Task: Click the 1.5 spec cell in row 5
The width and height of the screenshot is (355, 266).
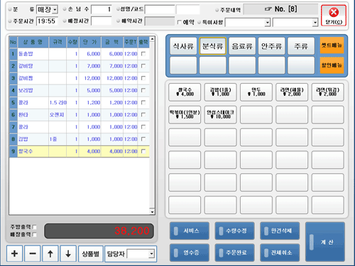Action: click(58, 102)
